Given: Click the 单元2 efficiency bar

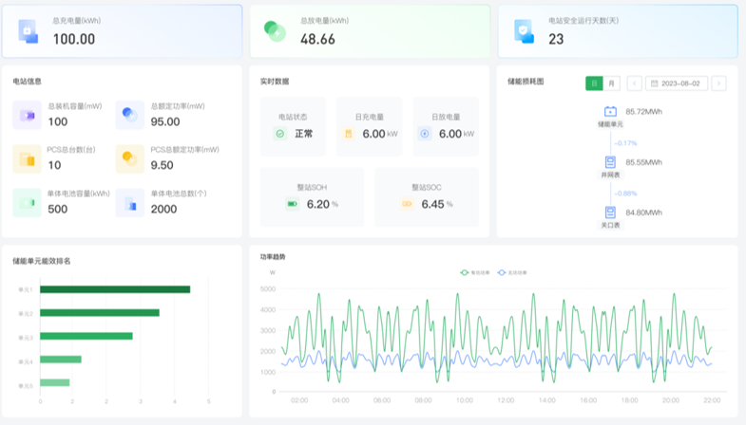Looking at the screenshot, I should [100, 312].
